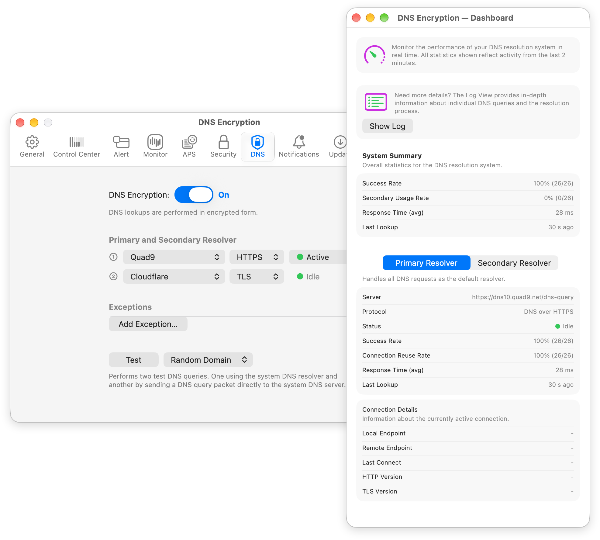Image resolution: width=600 pixels, height=540 pixels.
Task: Open the General preferences tab
Action: click(32, 147)
